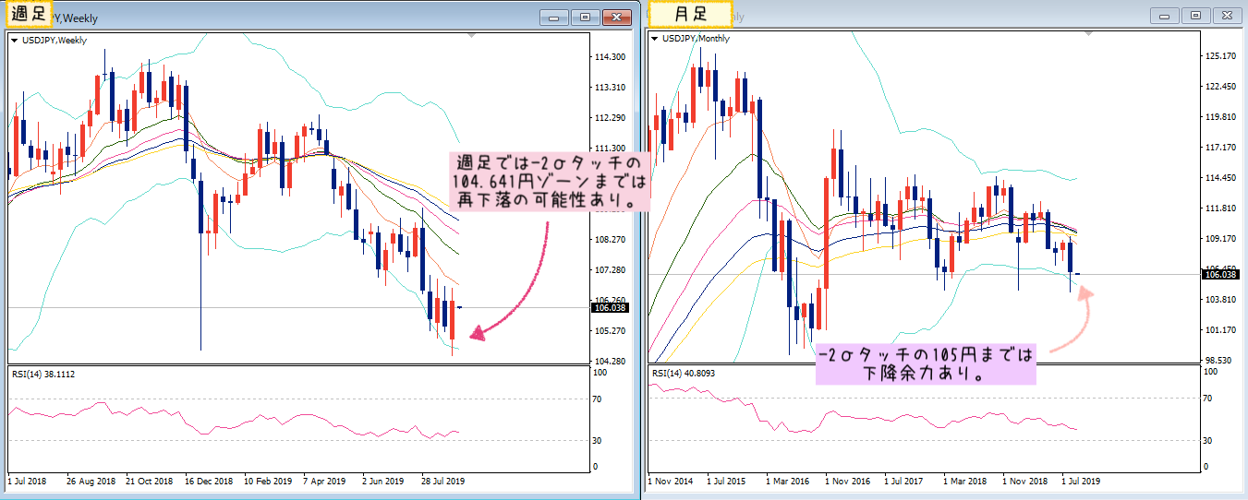Click the 1 Nov 2016 date on the Monthly axis
Viewport: 1248px width, 500px height.
[x=848, y=482]
